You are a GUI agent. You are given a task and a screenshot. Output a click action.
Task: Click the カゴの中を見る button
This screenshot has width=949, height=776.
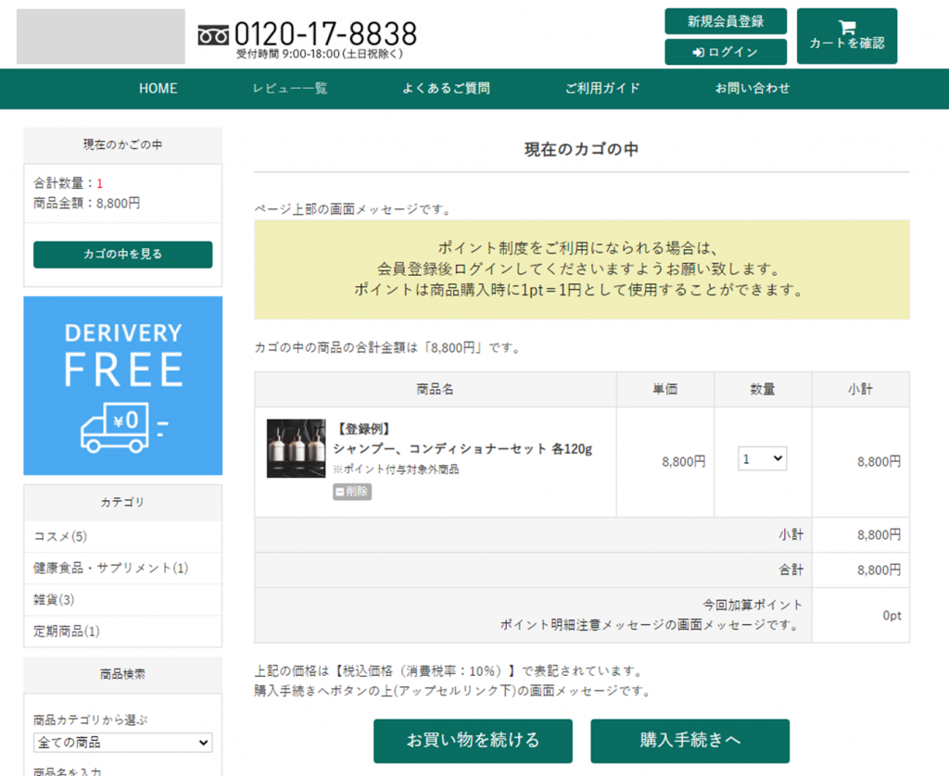[122, 255]
